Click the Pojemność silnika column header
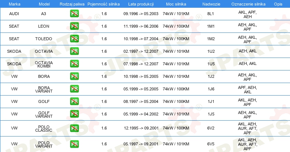This screenshot has height=152, width=290. pyautogui.click(x=103, y=4)
